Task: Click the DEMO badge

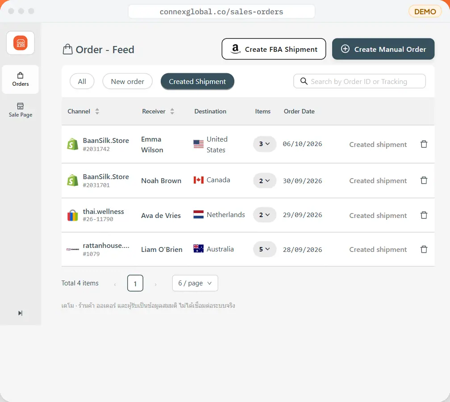Action: click(x=425, y=12)
